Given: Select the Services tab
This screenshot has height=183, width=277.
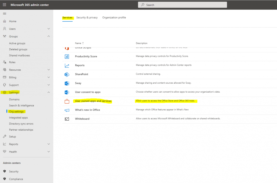Looking at the screenshot, I should 67,18.
